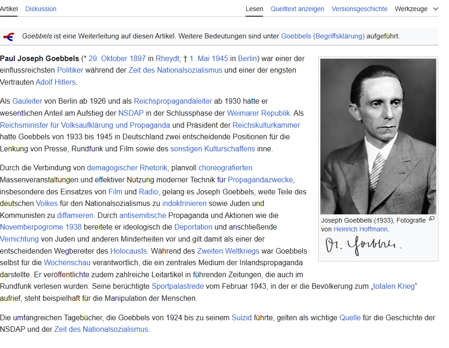Go to the Rheydt article link

[167, 58]
